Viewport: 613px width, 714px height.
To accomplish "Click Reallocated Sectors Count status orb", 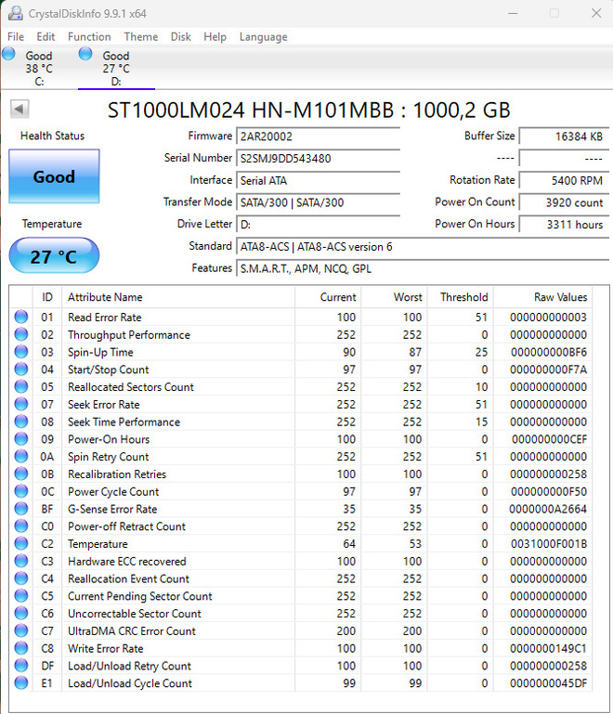I will pos(21,386).
